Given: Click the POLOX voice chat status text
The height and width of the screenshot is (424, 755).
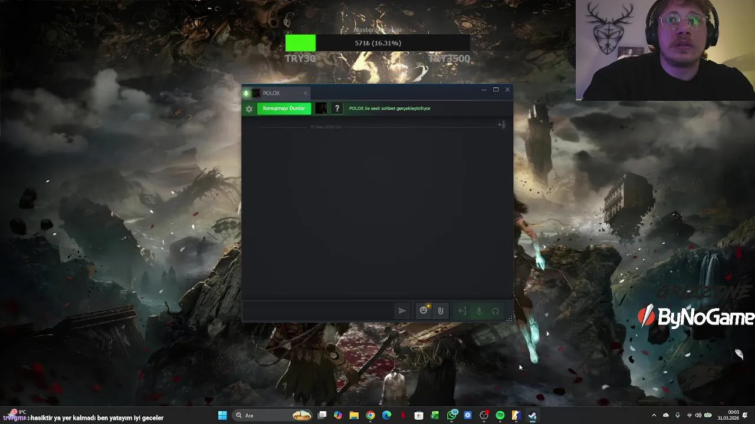Looking at the screenshot, I should (x=390, y=108).
